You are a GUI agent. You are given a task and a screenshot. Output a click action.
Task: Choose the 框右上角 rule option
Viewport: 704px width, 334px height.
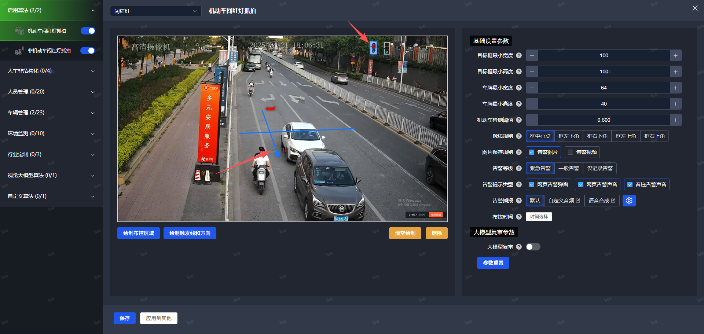tap(654, 136)
